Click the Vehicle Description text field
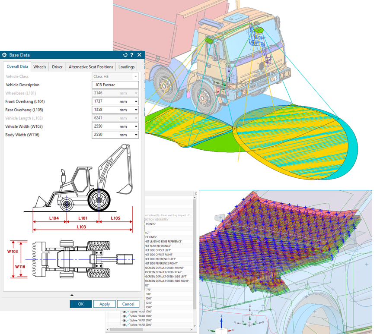Screen dimensions: 380x334 pos(115,85)
